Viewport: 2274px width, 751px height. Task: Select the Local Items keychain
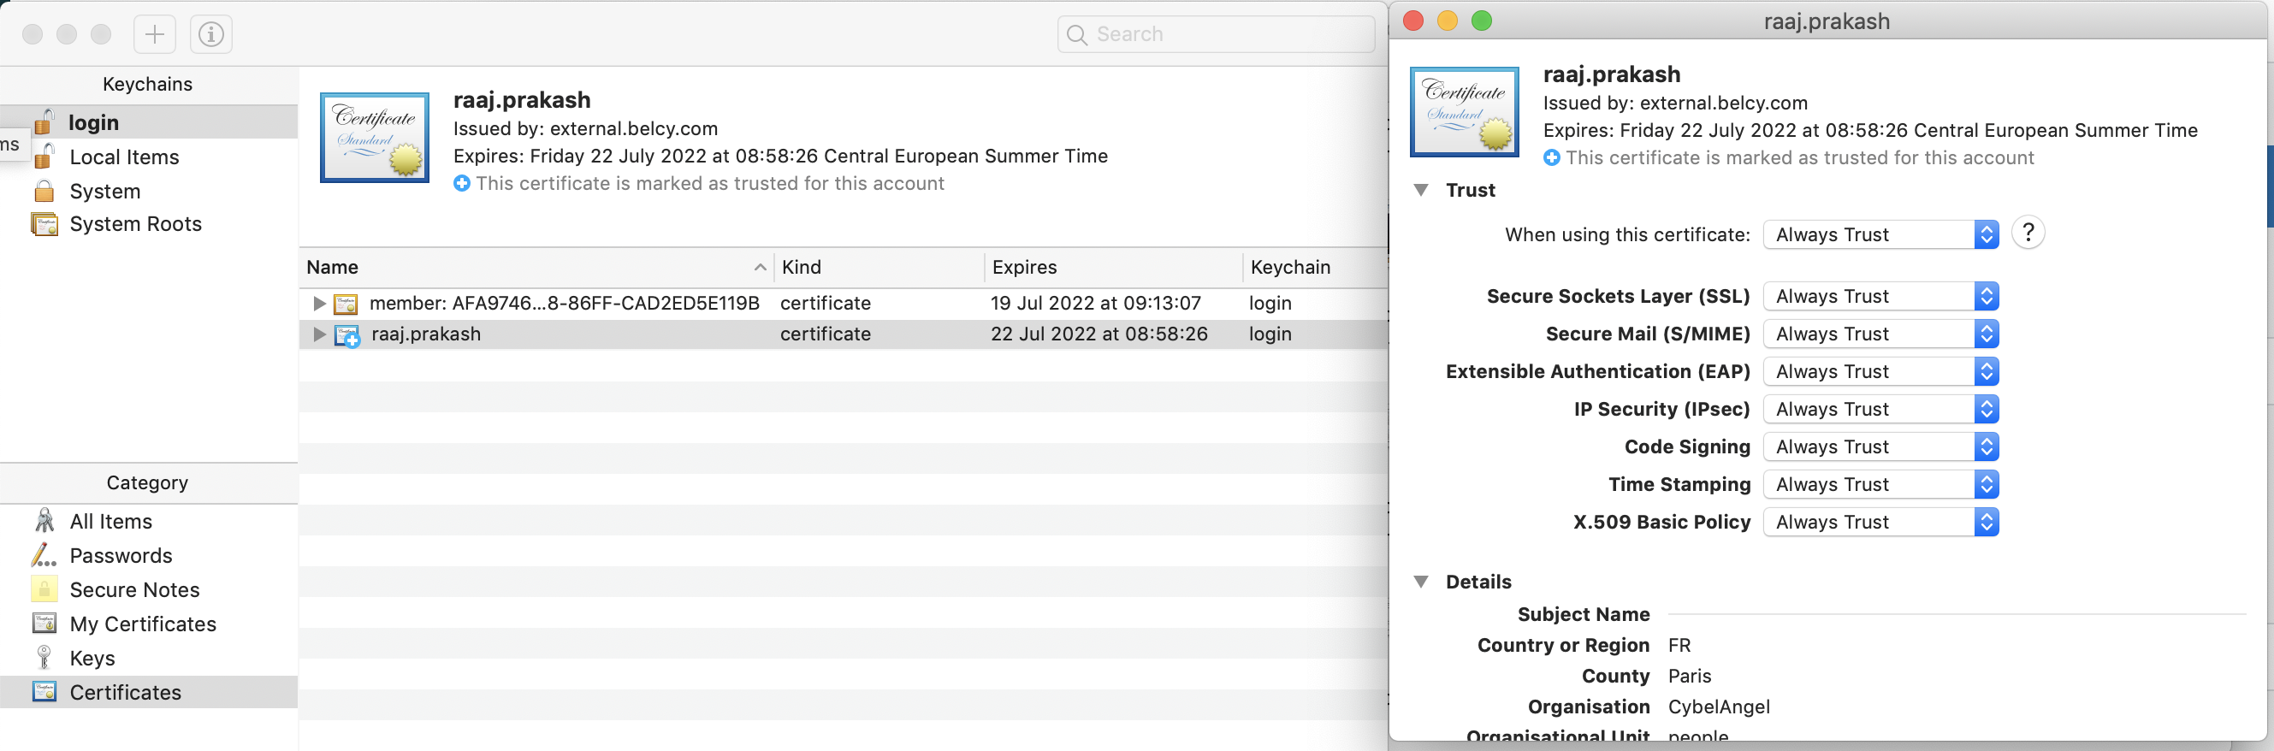point(123,157)
